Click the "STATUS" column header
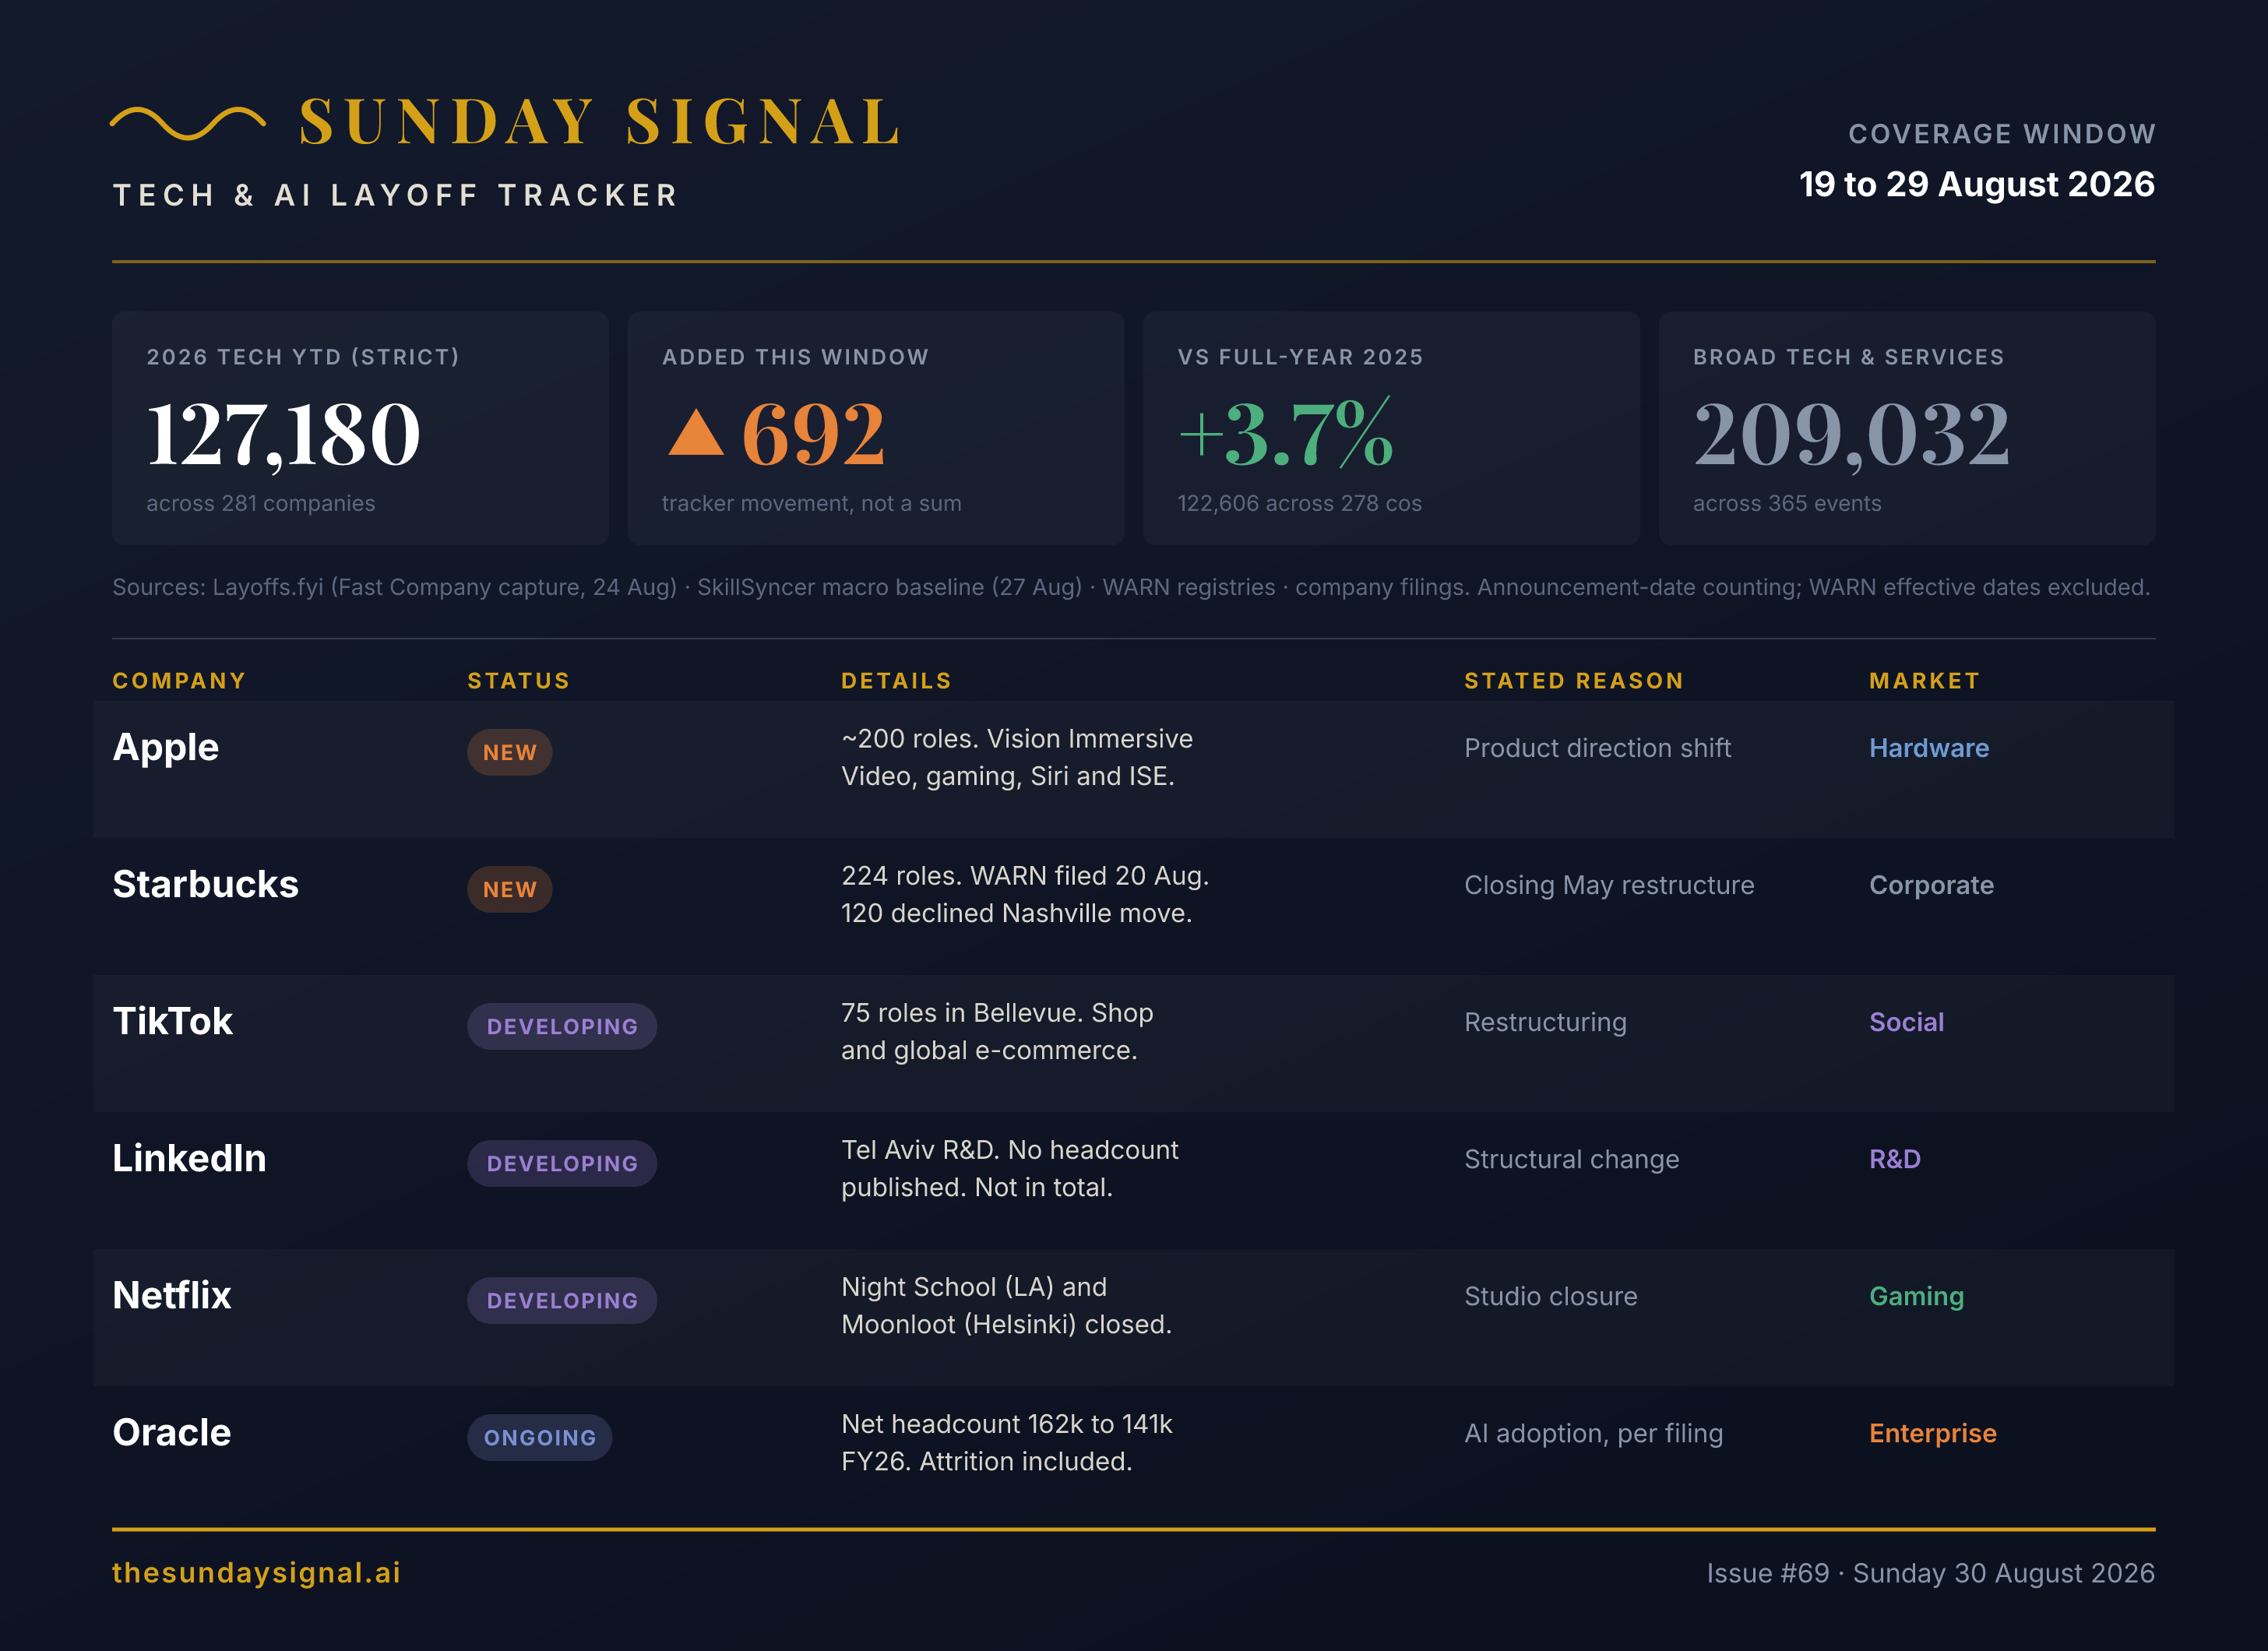Image resolution: width=2268 pixels, height=1651 pixels. [518, 681]
